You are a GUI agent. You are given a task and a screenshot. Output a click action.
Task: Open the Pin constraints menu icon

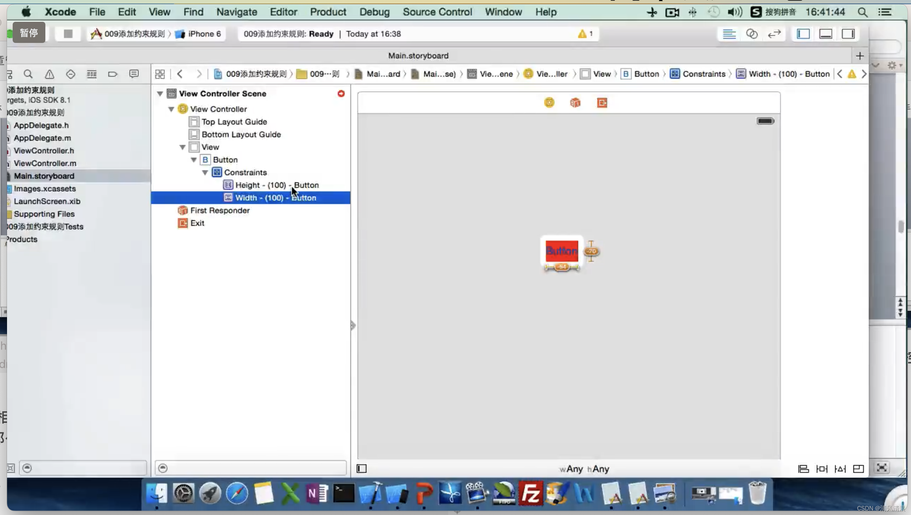pos(822,469)
